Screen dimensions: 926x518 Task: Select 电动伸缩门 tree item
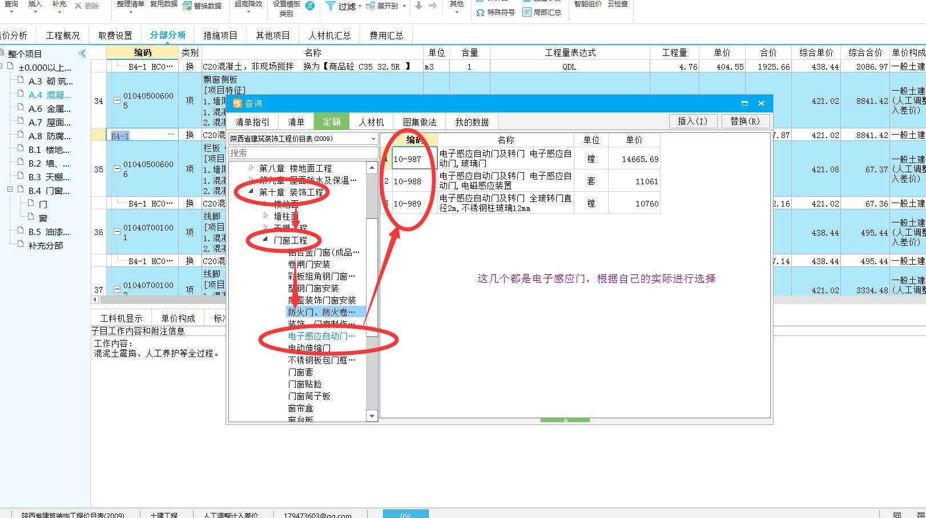coord(309,347)
